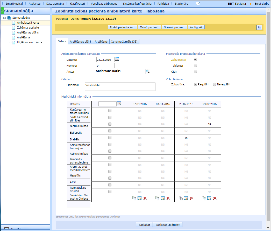This screenshot has width=271, height=231.
Task: Copy the 07.04.2016 medical record column
Action: point(134,198)
